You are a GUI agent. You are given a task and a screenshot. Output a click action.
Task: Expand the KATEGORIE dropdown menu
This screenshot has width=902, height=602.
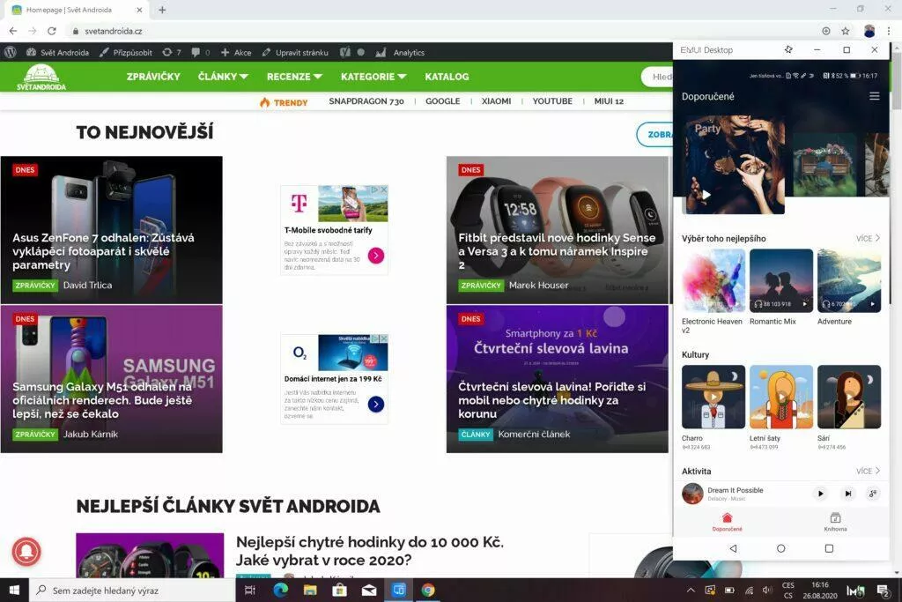373,77
